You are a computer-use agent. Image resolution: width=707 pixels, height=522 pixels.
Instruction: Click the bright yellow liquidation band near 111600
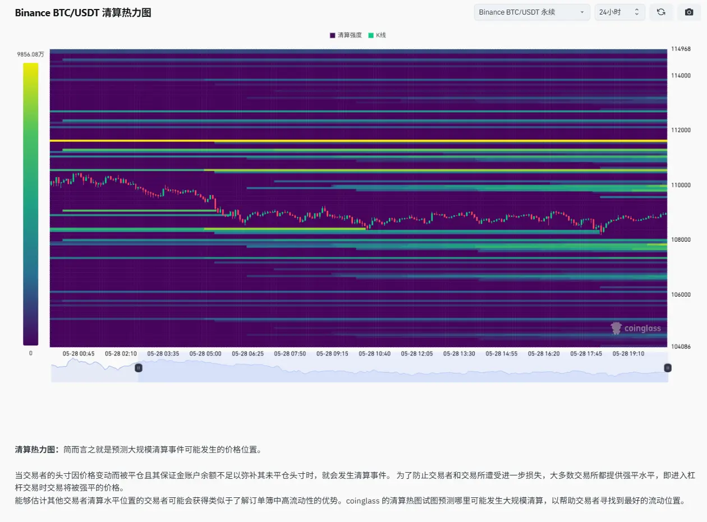coord(358,141)
